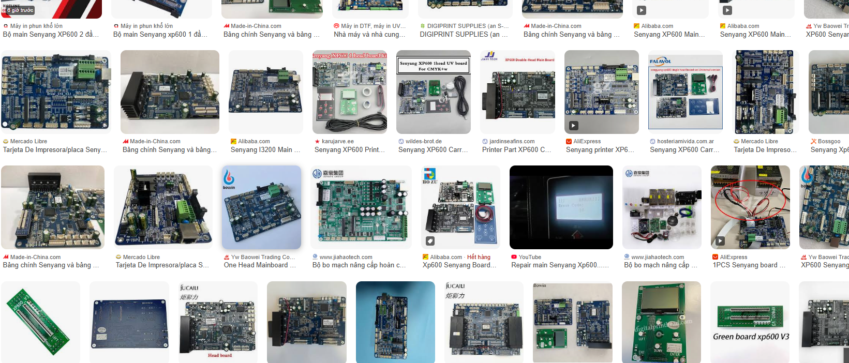Open the FALAVOL single head board image
Image resolution: width=849 pixels, height=363 pixels.
click(685, 92)
